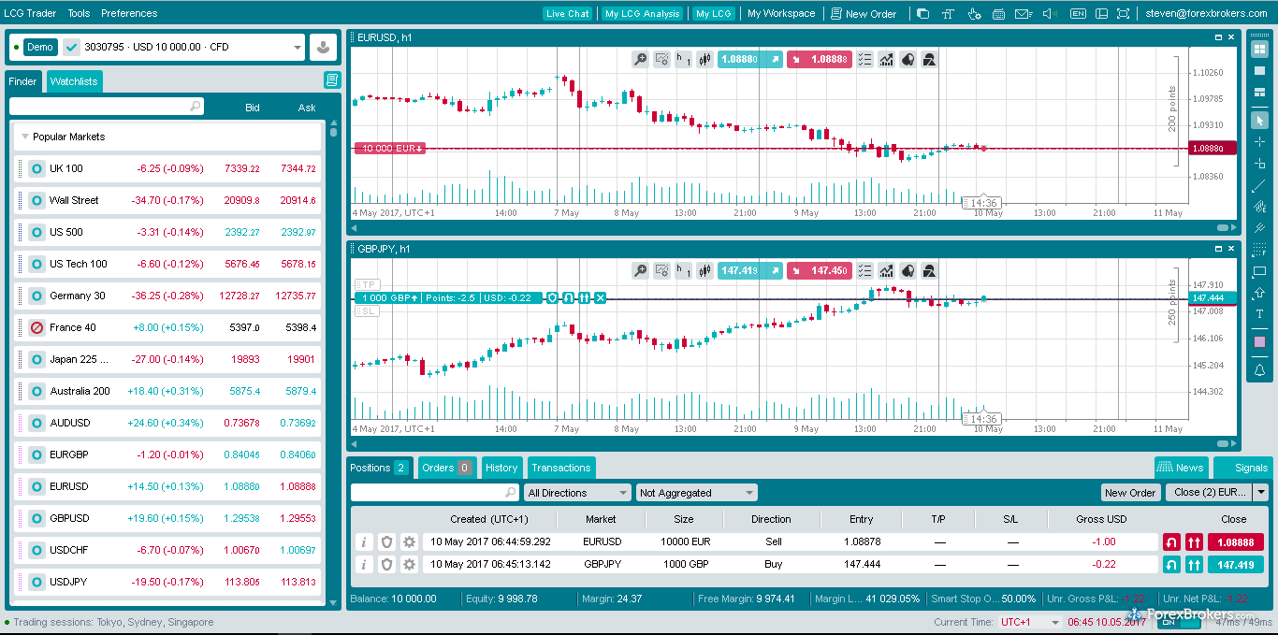Toggle shield on GBPJPY chart order line

tap(552, 297)
